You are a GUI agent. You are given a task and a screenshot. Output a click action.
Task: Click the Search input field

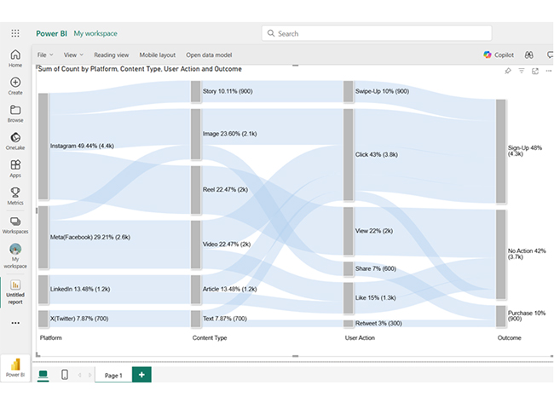click(351, 33)
